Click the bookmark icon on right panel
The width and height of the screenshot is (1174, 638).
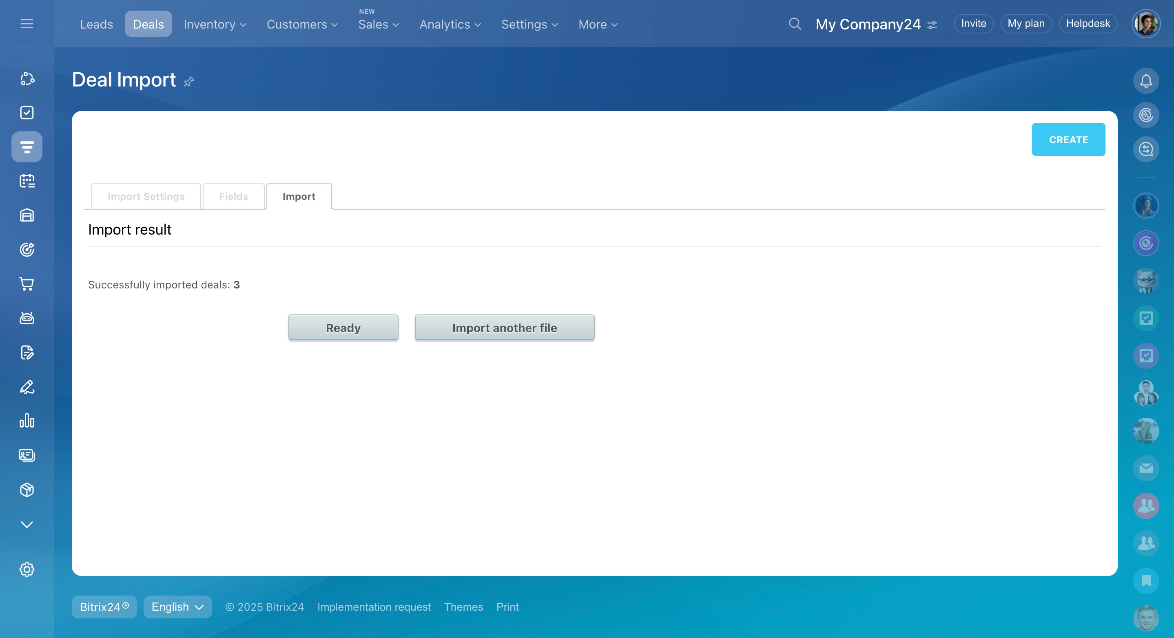(1146, 580)
